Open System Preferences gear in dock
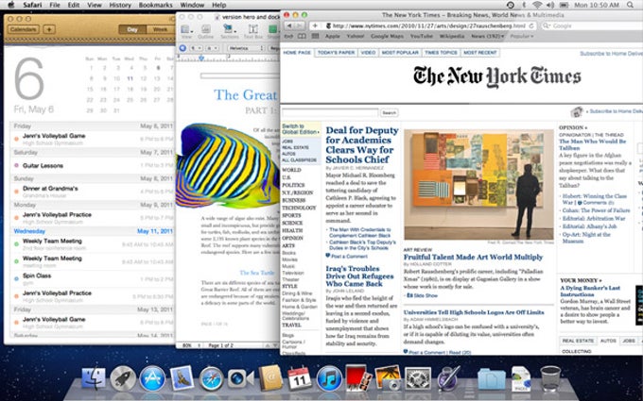Image resolution: width=643 pixels, height=401 pixels. coord(417,378)
